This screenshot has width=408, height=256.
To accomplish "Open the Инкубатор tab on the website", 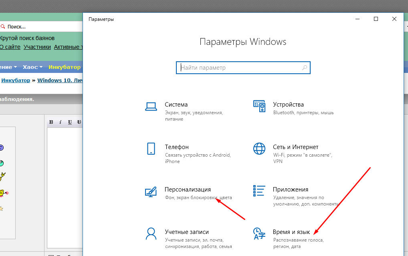I will tap(65, 67).
